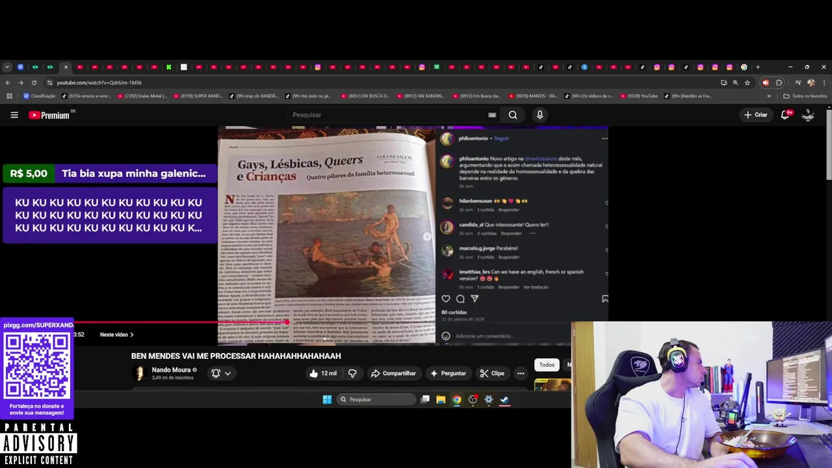Open the Instagram post three-dot options
This screenshot has width=832, height=468.
604,138
